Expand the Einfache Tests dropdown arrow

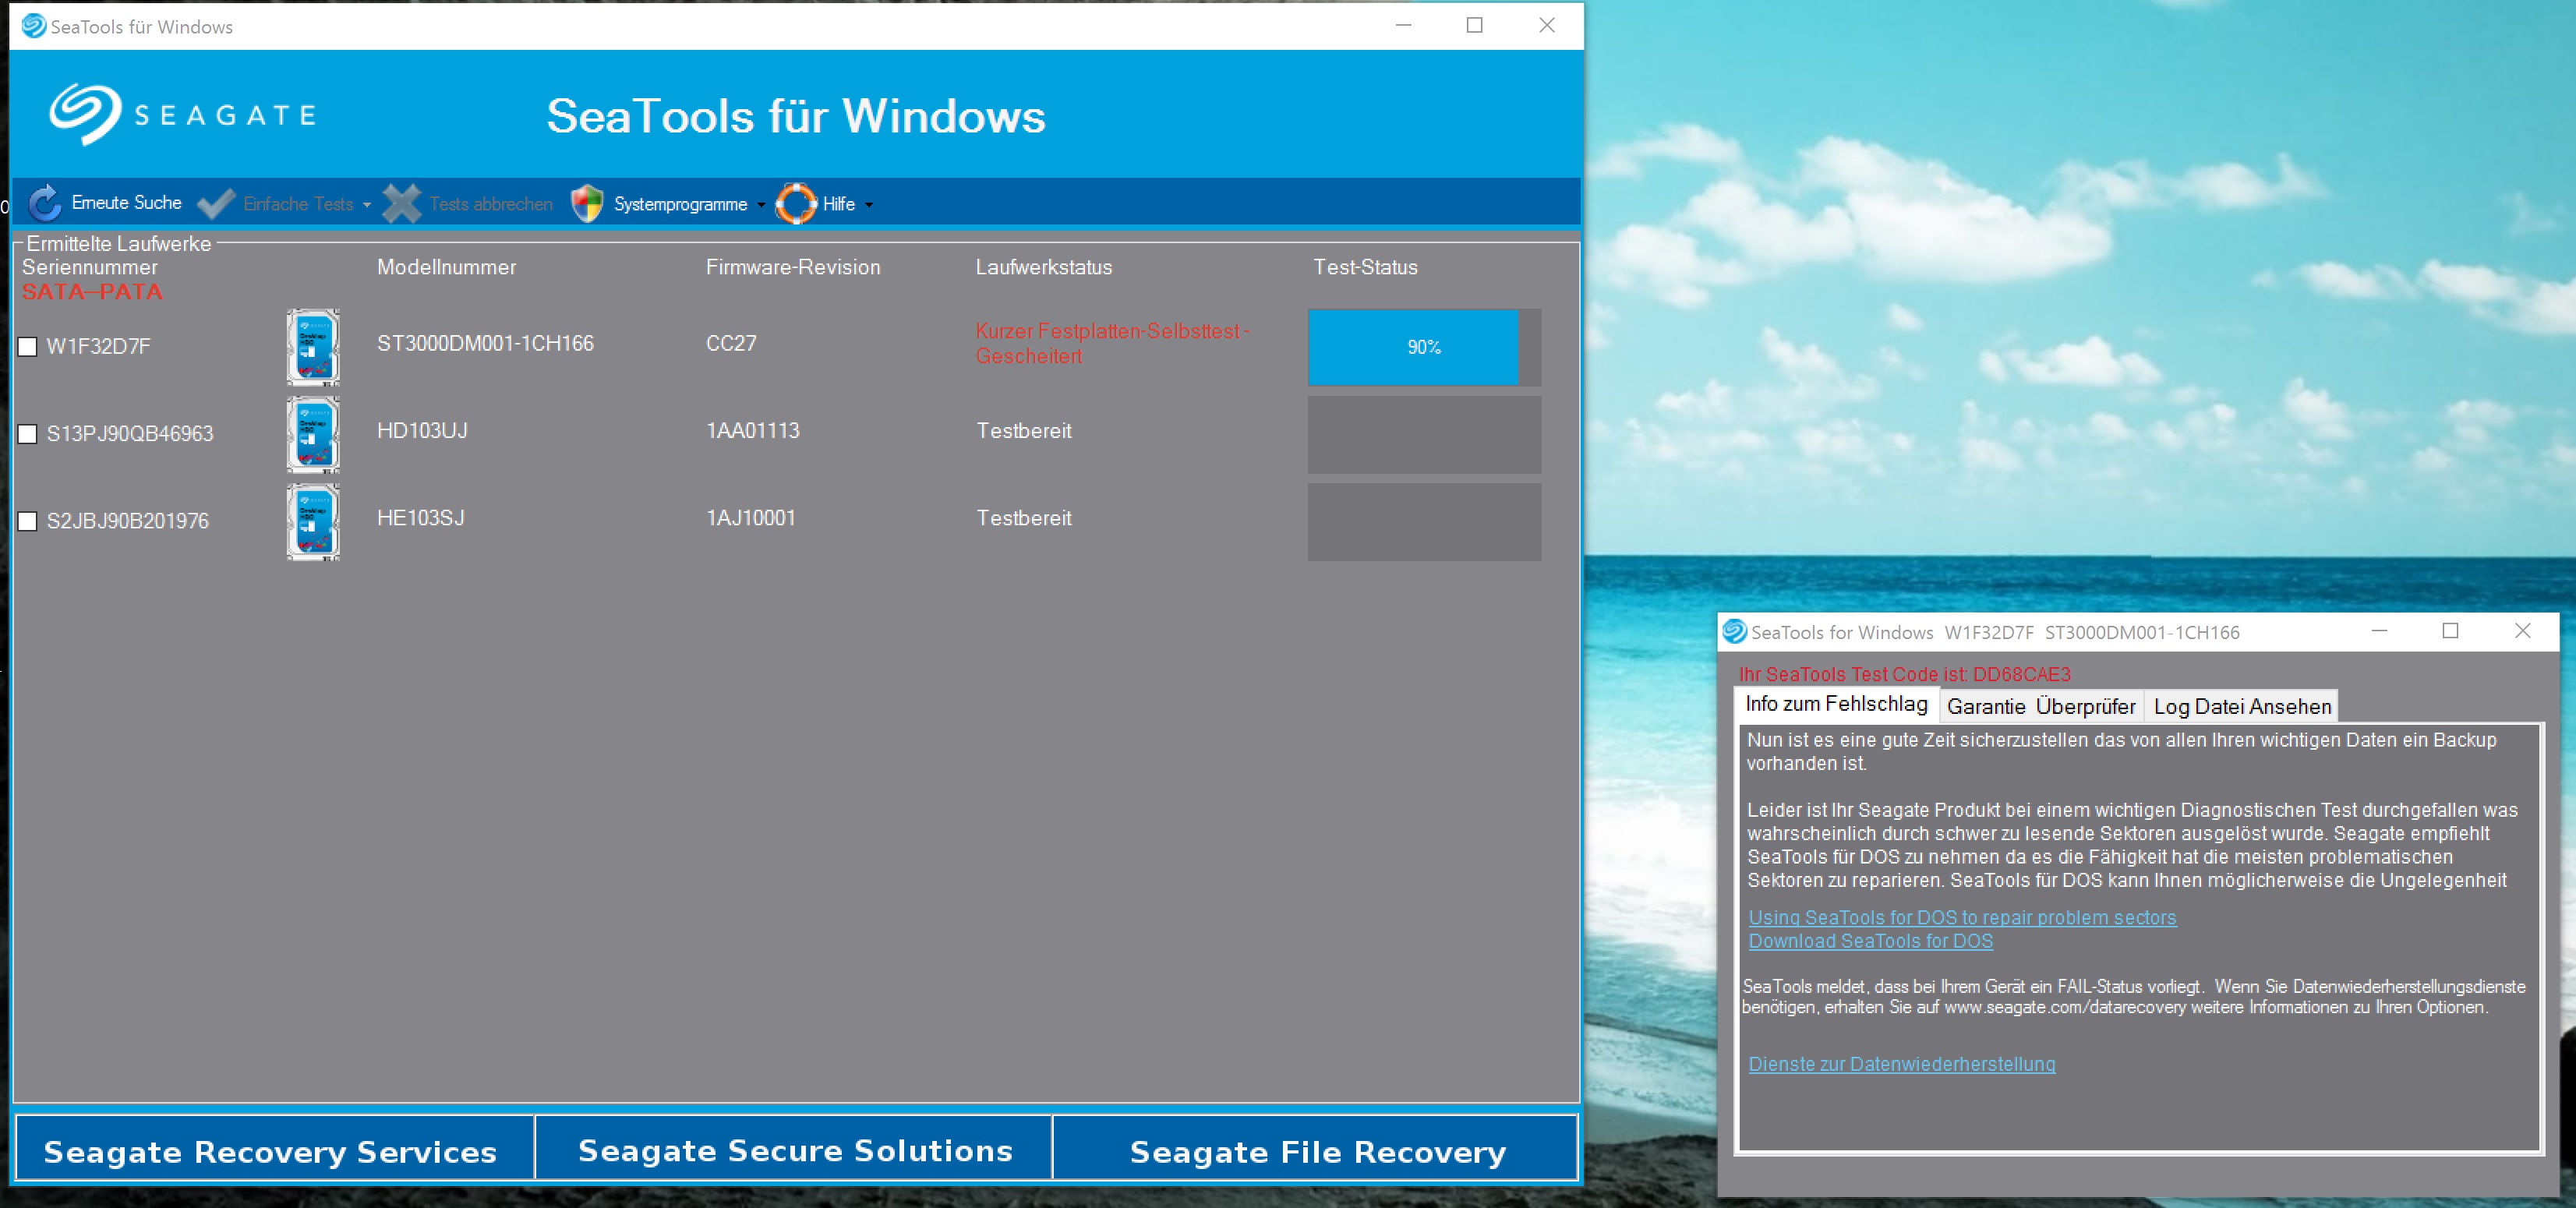(x=367, y=205)
